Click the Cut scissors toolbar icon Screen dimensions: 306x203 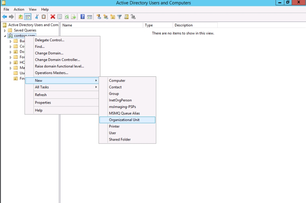point(37,17)
